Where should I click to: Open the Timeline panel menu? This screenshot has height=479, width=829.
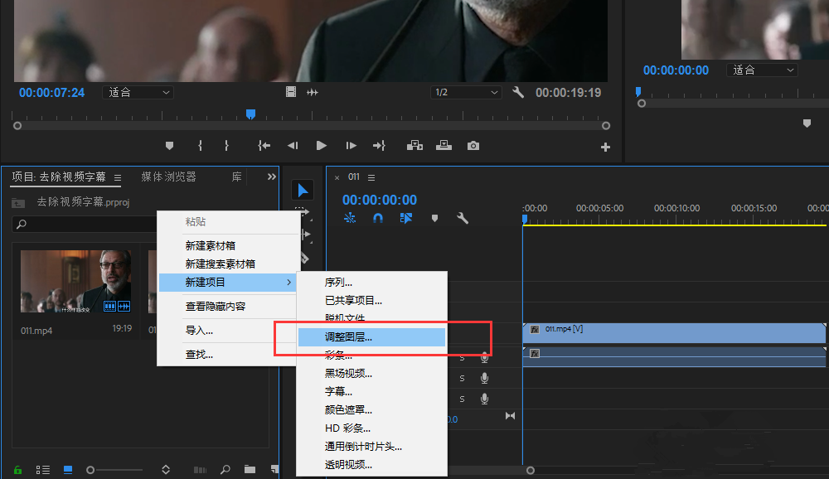pyautogui.click(x=370, y=177)
